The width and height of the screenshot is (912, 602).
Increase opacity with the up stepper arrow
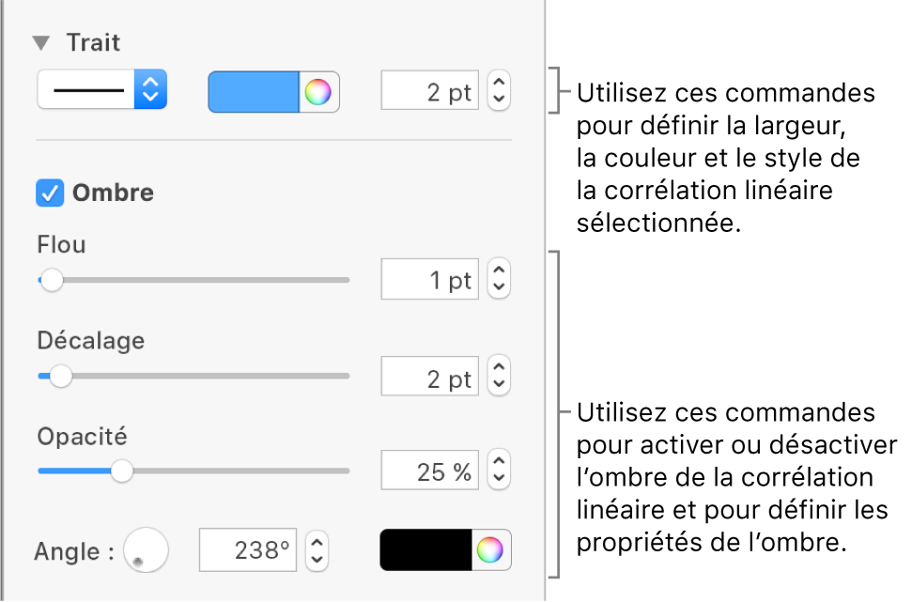pyautogui.click(x=497, y=464)
